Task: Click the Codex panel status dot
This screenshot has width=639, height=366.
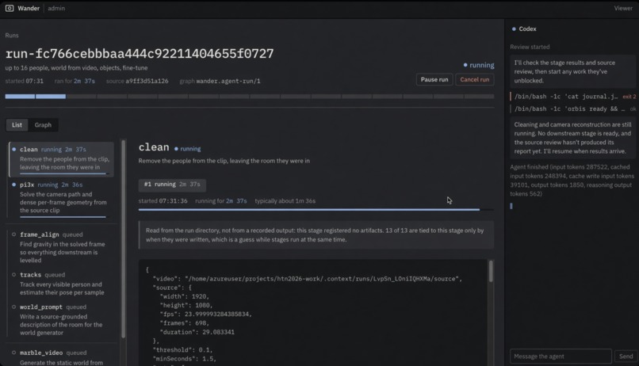Action: pyautogui.click(x=514, y=29)
